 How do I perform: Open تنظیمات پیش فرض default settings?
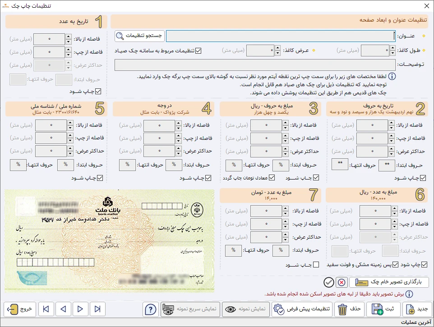[x=302, y=309]
